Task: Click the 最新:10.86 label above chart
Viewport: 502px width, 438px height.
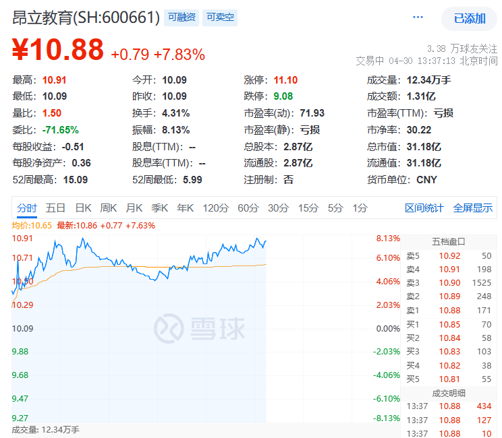Action: click(x=106, y=225)
